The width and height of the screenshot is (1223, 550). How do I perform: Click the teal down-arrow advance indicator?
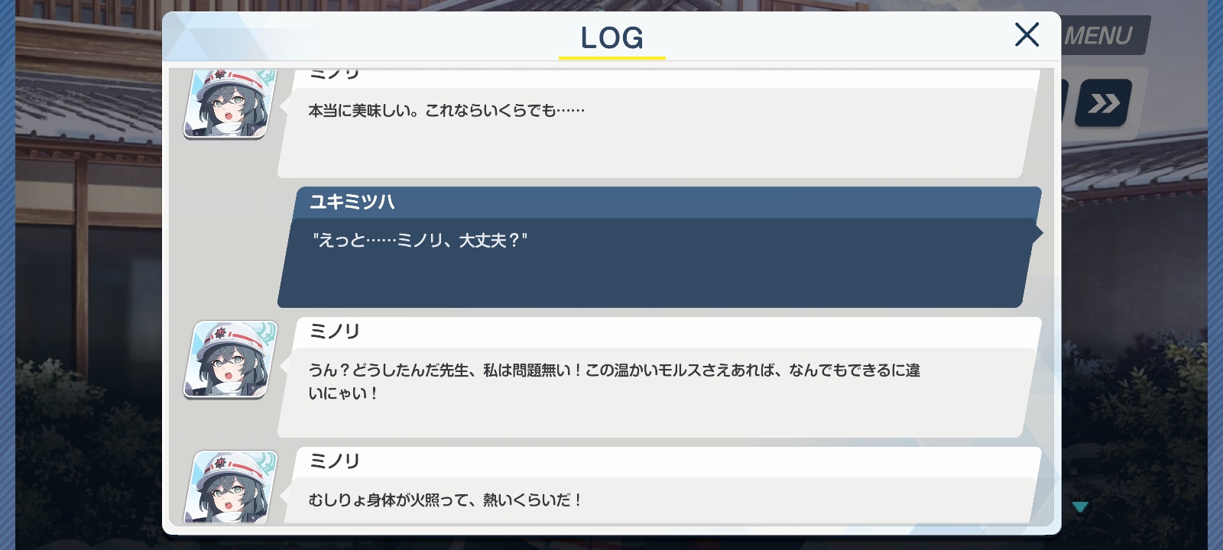coord(1080,507)
